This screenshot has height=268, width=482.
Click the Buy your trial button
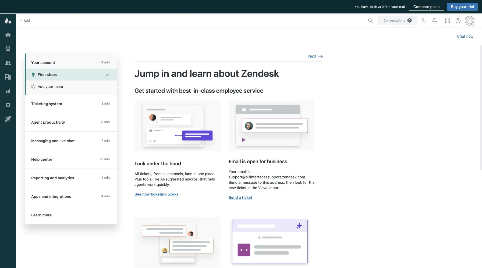coord(462,7)
